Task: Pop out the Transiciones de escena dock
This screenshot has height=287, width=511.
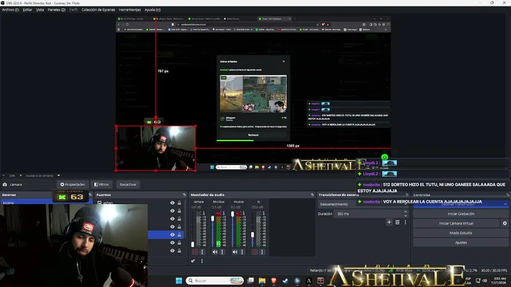Action: click(407, 194)
